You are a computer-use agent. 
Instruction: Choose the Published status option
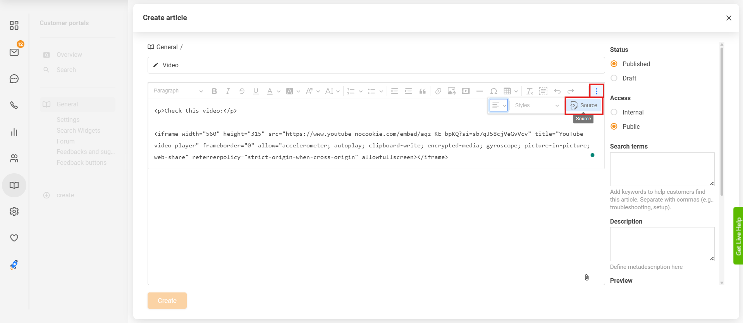tap(614, 64)
